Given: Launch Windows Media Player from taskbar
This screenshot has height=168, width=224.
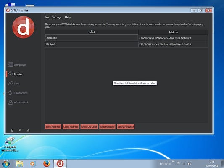Looking at the screenshot, I should tap(33, 164).
